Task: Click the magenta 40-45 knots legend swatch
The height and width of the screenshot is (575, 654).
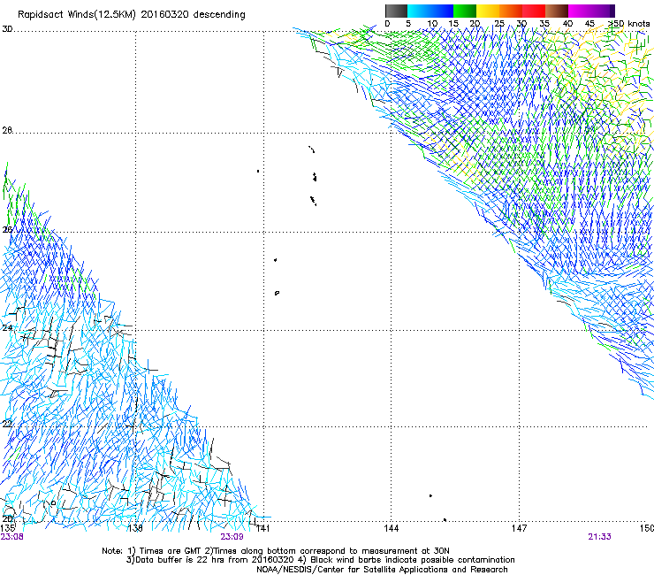Action: [580, 11]
